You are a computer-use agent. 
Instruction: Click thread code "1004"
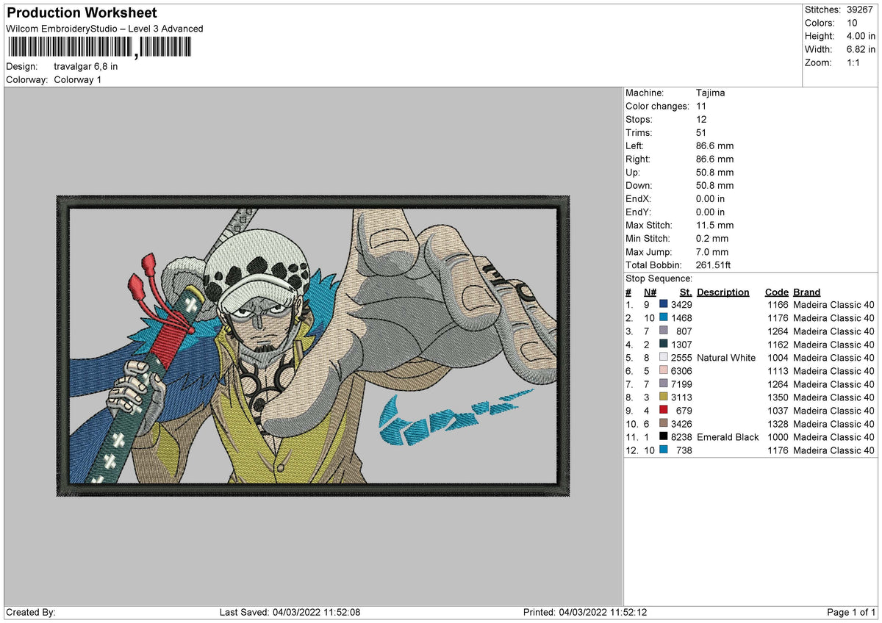(776, 357)
